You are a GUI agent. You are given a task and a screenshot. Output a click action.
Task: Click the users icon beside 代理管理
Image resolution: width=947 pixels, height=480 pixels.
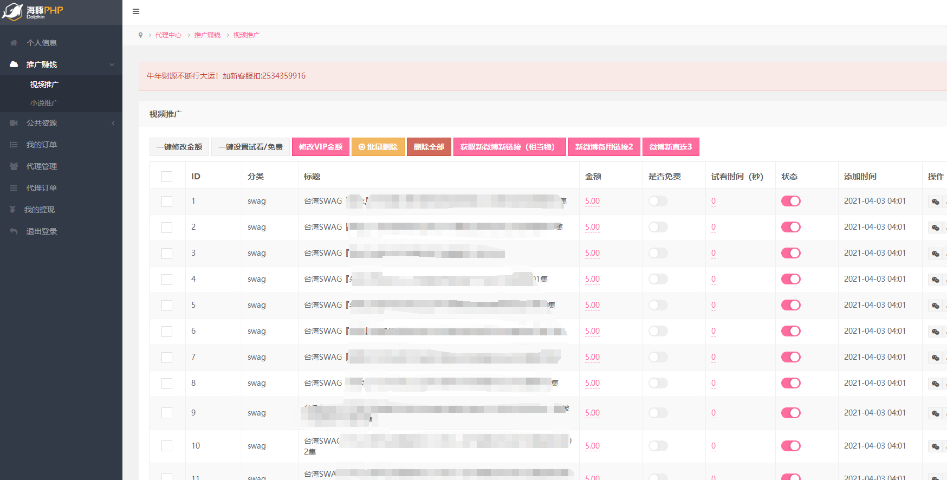tap(14, 166)
